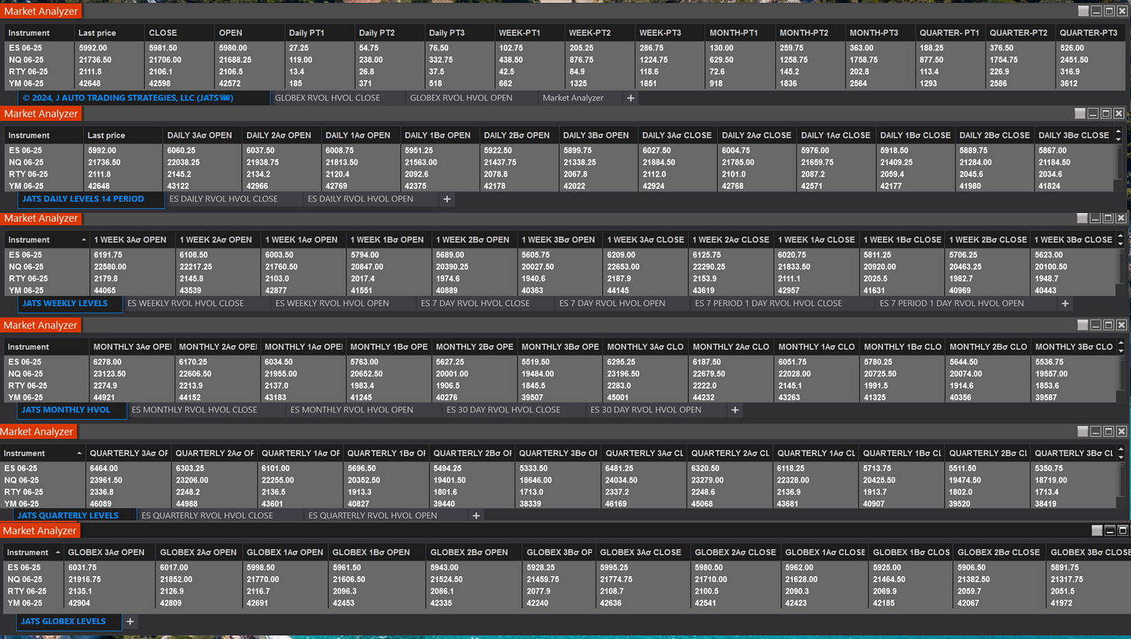Image resolution: width=1131 pixels, height=639 pixels.
Task: Select NQ 06-25 row in the Daily PT window
Action: pos(565,60)
